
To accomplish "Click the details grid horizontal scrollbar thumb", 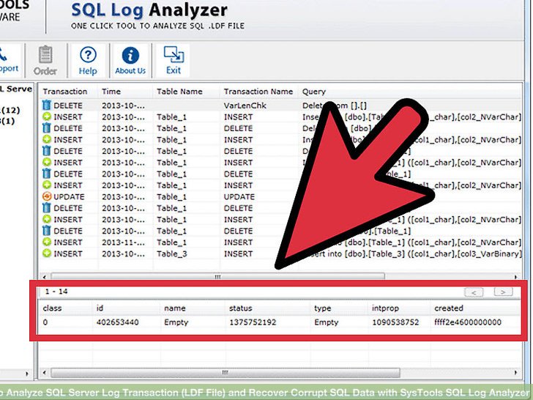I will pyautogui.click(x=225, y=373).
